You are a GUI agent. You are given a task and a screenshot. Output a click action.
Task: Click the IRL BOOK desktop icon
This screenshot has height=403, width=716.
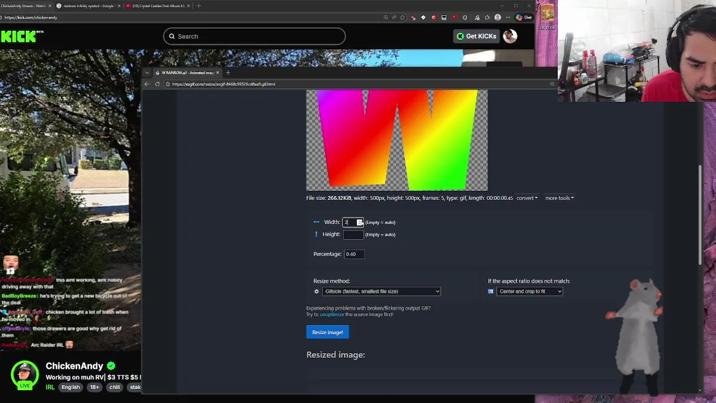[x=548, y=16]
